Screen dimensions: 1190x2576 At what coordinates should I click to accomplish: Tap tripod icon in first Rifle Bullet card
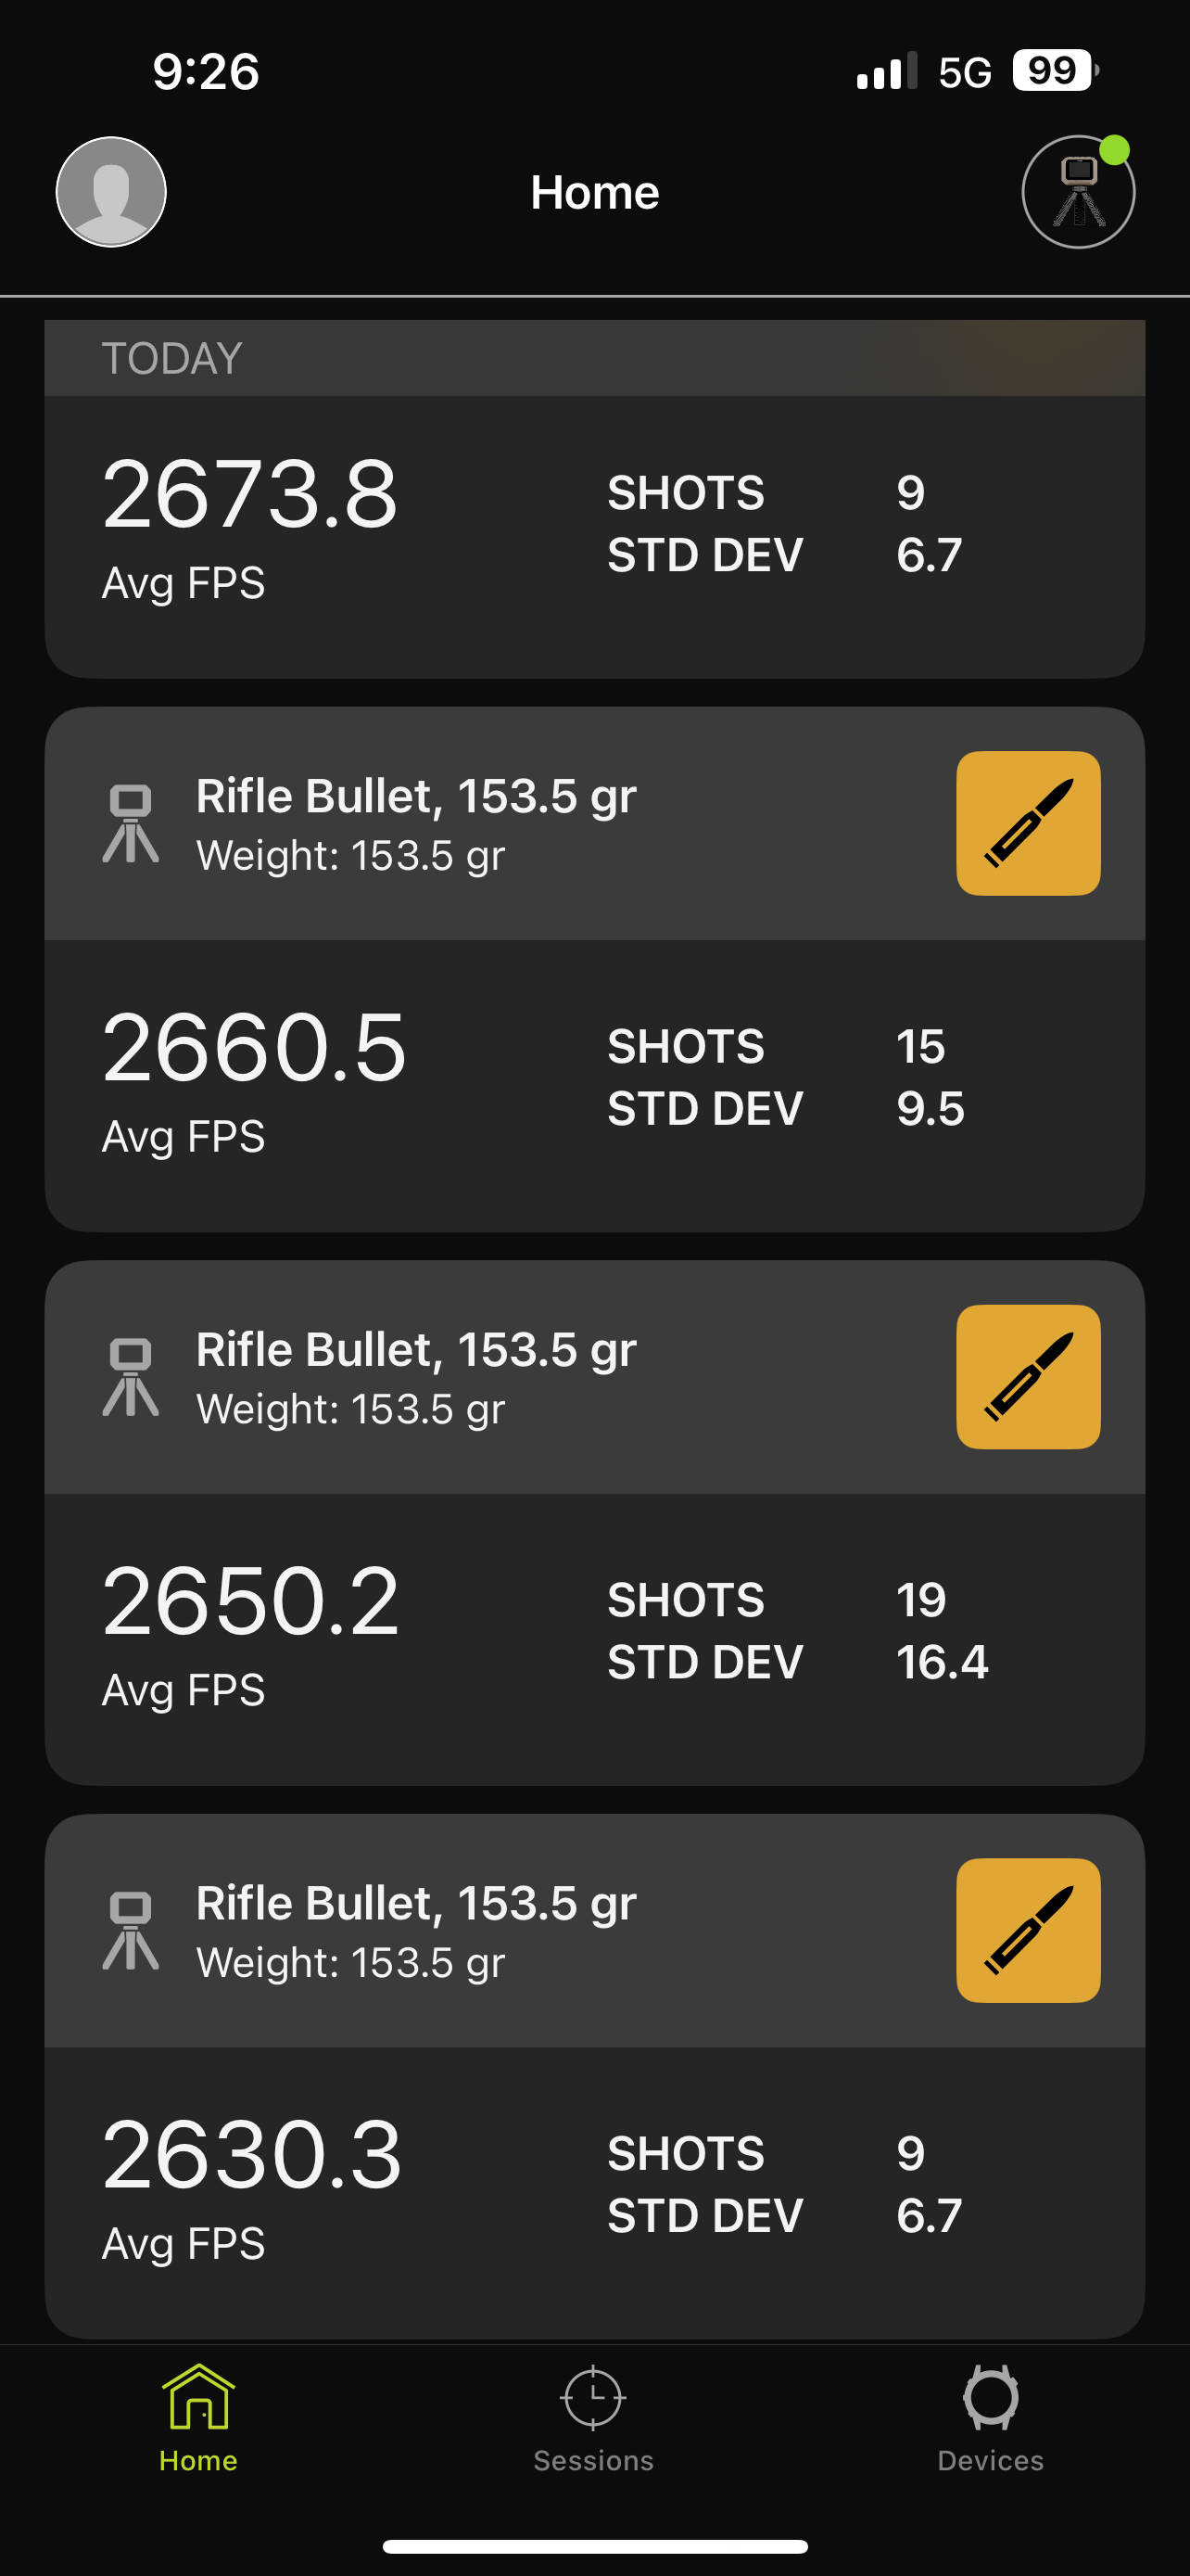[x=131, y=823]
